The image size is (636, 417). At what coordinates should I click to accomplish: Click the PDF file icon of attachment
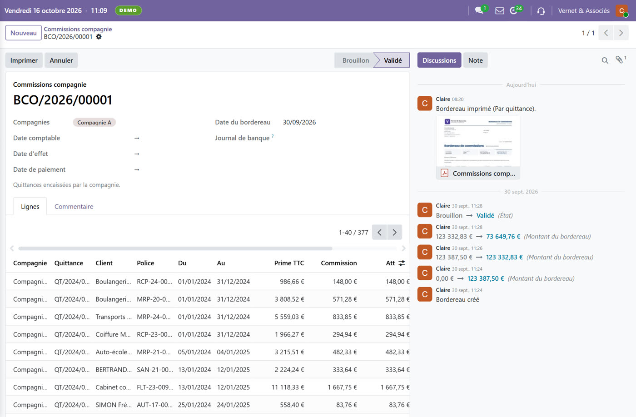click(x=444, y=173)
